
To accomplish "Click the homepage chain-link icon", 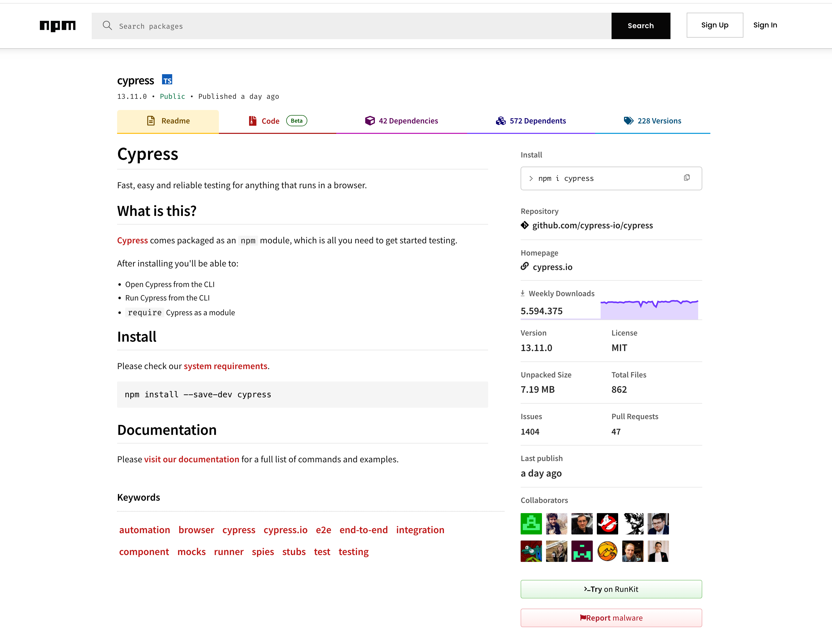I will point(525,267).
